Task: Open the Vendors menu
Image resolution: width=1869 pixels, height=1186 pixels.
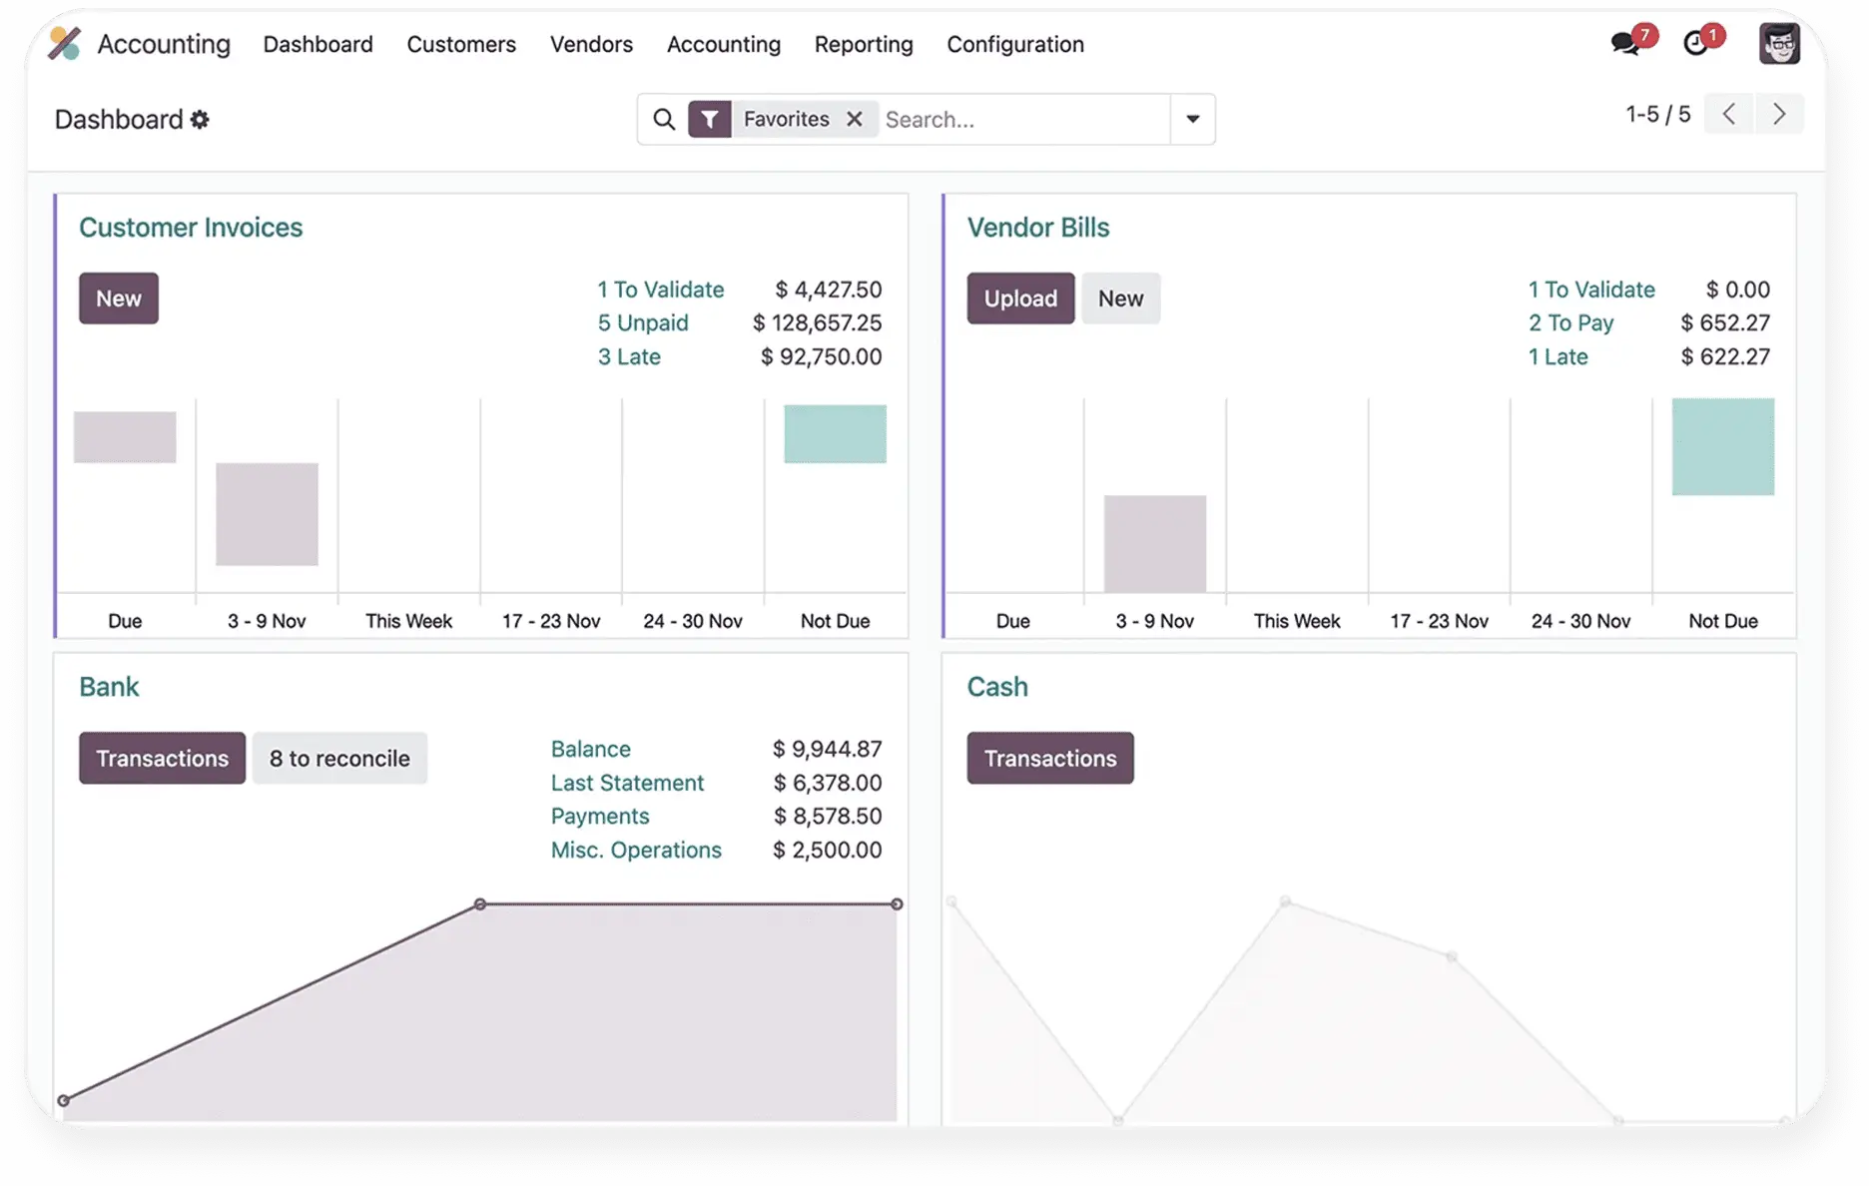Action: point(591,45)
